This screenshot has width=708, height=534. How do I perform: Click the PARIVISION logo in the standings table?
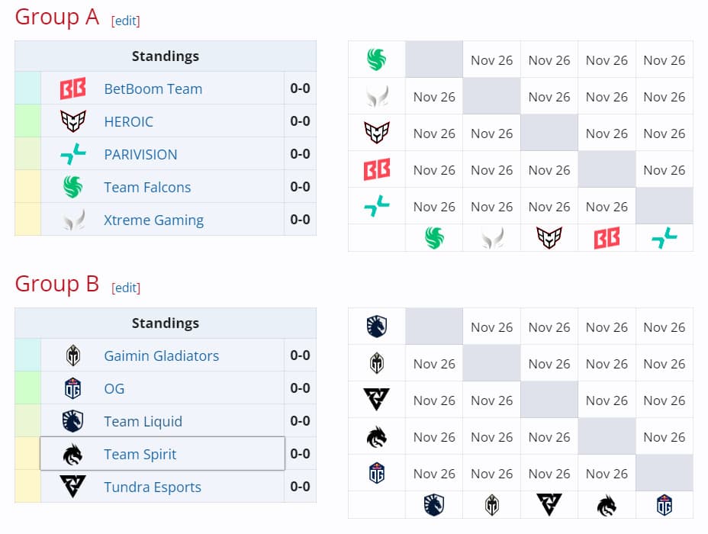click(x=73, y=154)
